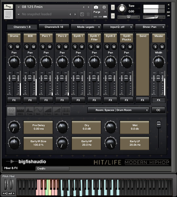
Task: Click the Kontakt instrument Solo S button
Action: point(113,8)
